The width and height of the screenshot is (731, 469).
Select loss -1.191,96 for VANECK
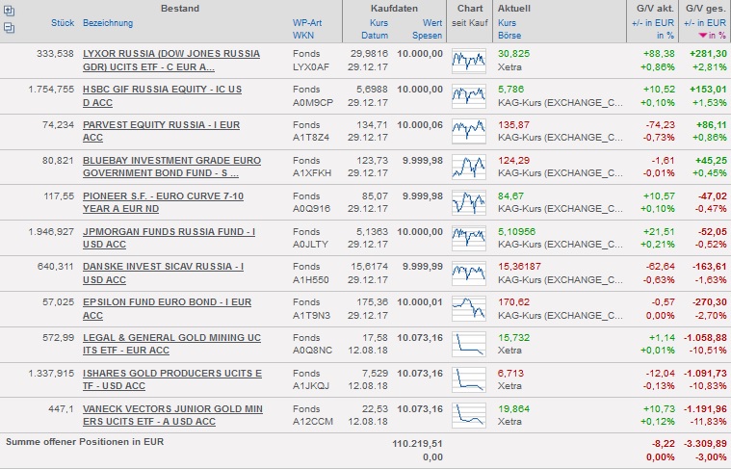pyautogui.click(x=705, y=409)
